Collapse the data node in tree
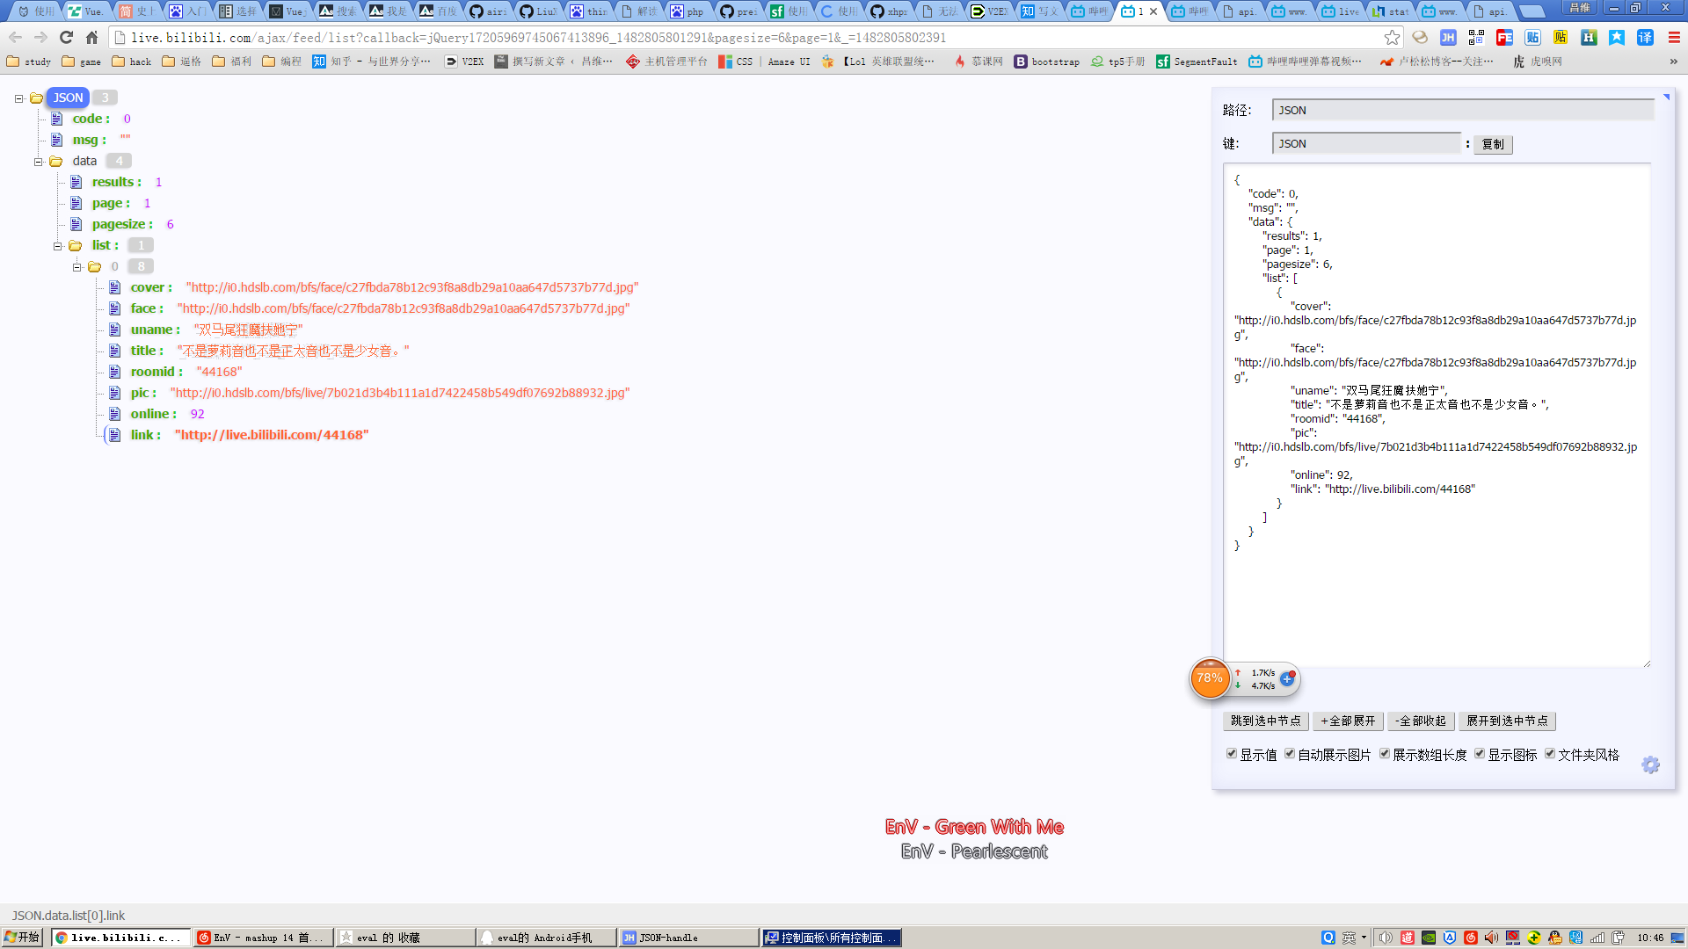The height and width of the screenshot is (949, 1688). (x=39, y=162)
